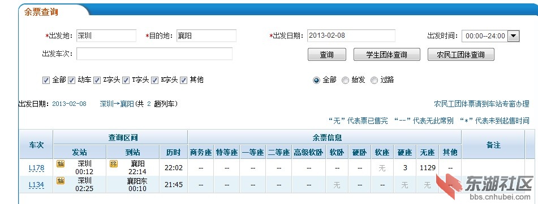Image resolution: width=538 pixels, height=204 pixels.
Task: Select the 余票查询 tab
Action: [41, 12]
